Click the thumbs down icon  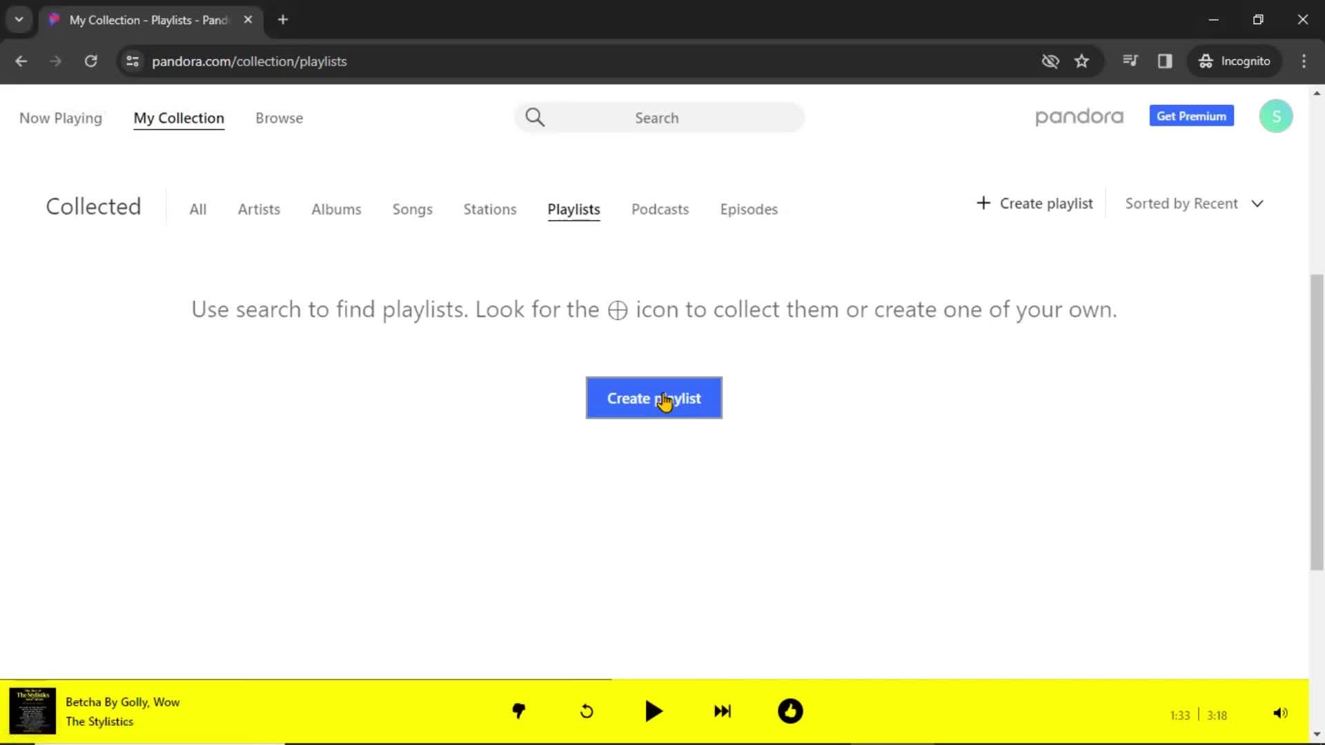(x=519, y=711)
